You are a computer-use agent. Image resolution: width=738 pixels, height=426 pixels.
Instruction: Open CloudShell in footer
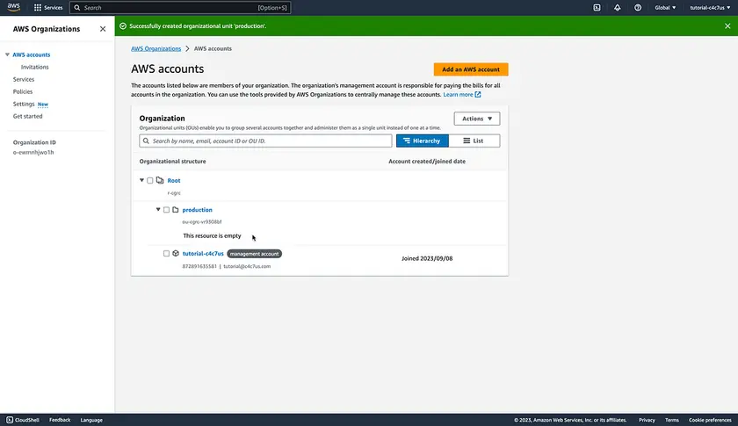(23, 420)
